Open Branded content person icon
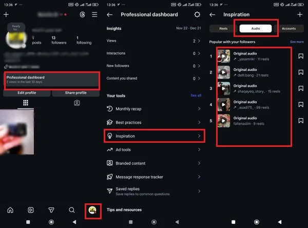Screen dimensions: 308x228 click(110, 163)
